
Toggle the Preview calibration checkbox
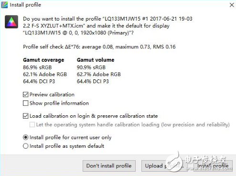(25, 95)
